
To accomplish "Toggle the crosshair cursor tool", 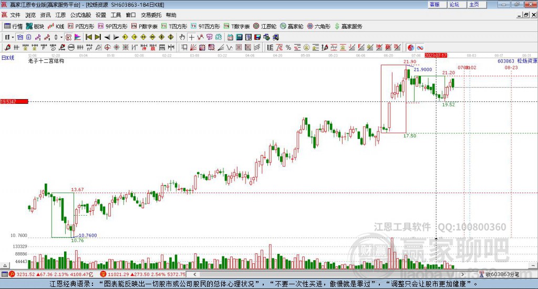I will click(x=191, y=37).
